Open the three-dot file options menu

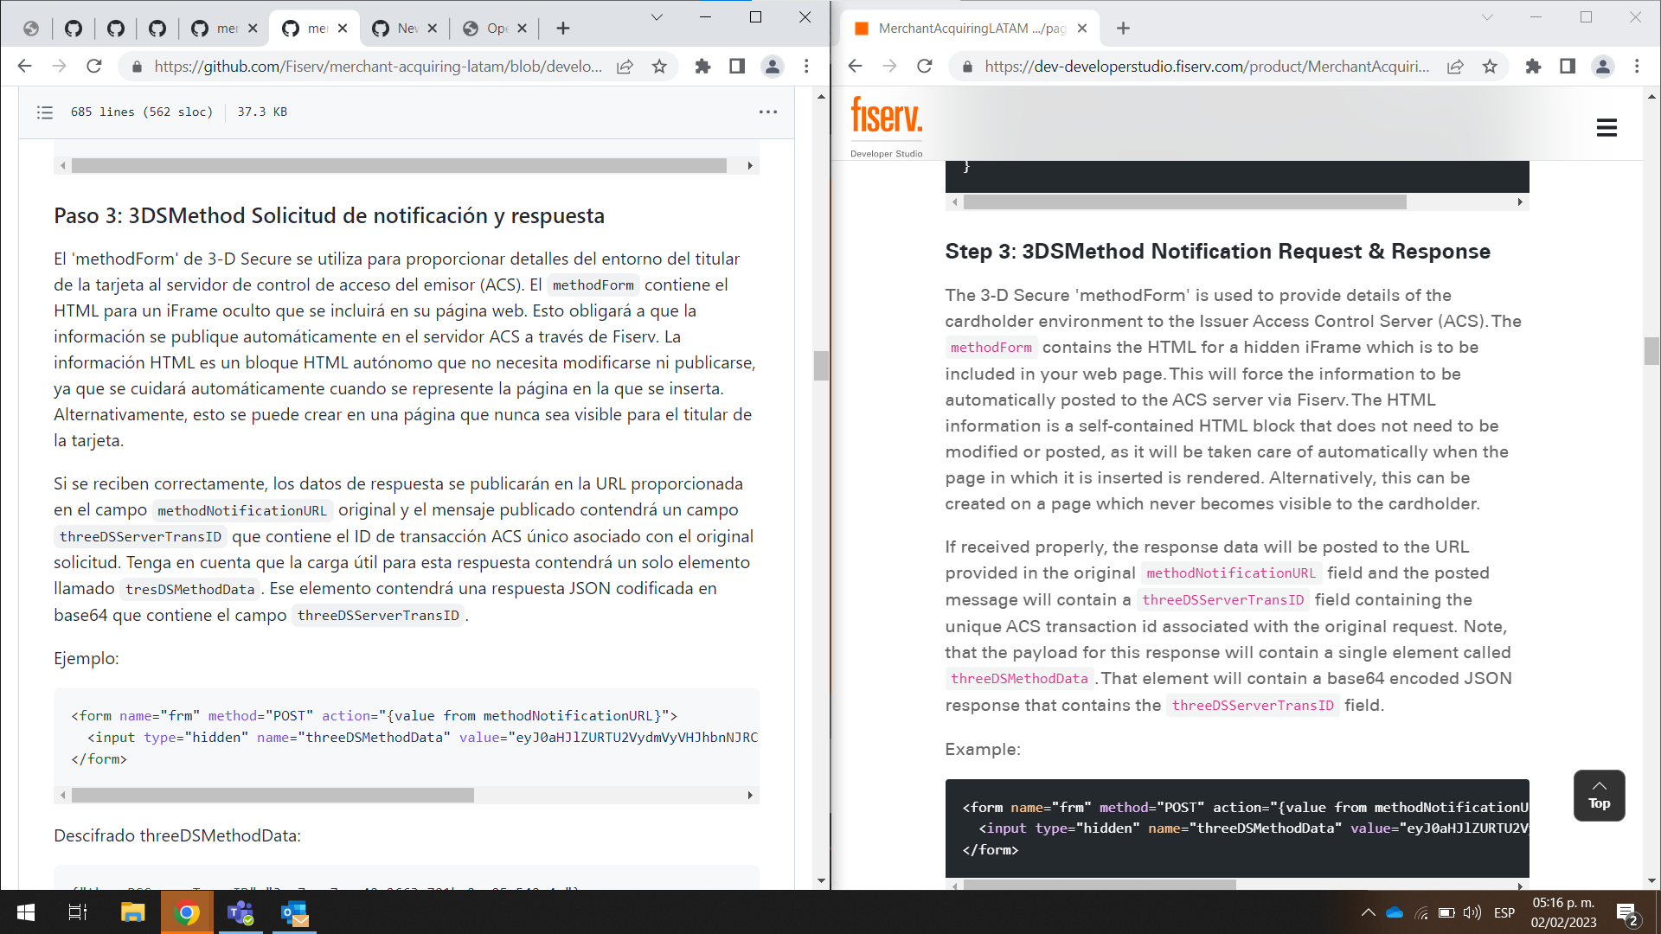click(767, 112)
